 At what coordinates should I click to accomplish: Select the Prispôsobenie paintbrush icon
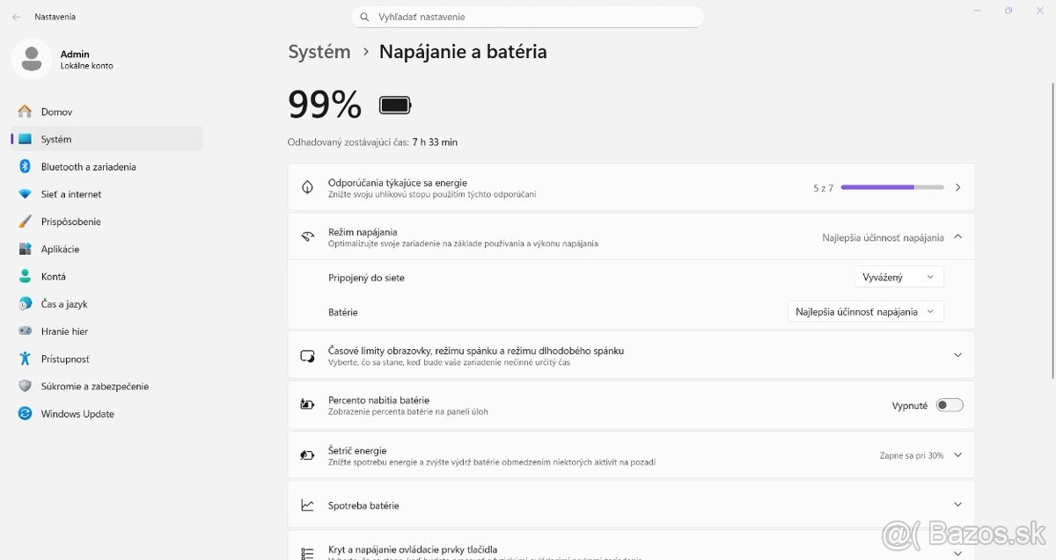click(x=24, y=221)
